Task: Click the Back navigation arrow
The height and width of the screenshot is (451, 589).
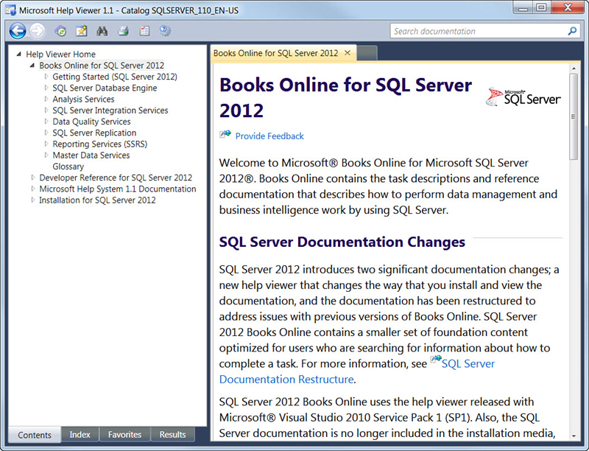Action: coord(18,31)
